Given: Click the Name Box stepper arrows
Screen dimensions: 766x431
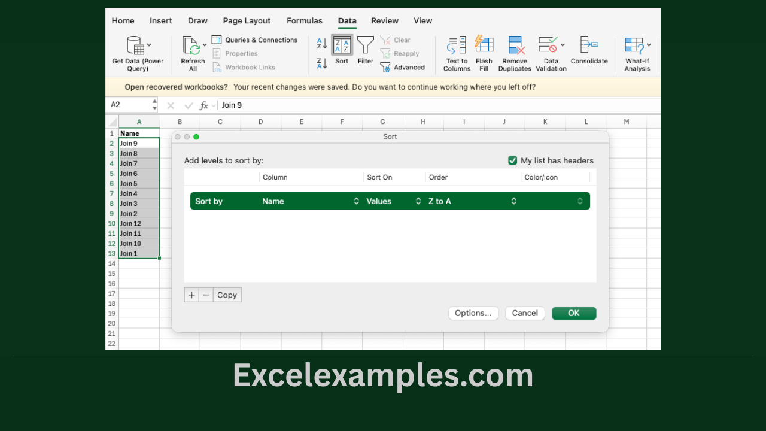Looking at the screenshot, I should coord(154,105).
